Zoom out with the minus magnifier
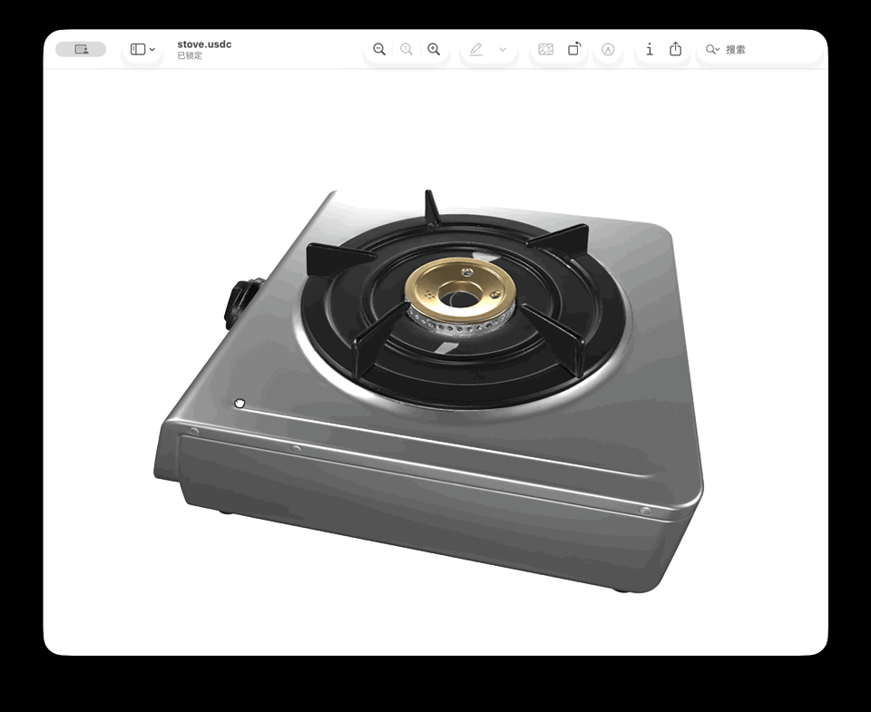The image size is (871, 712). tap(379, 49)
